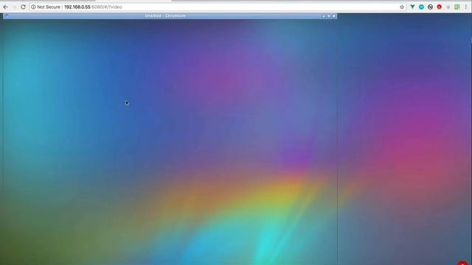This screenshot has width=472, height=265.
Task: Go forward with the browser forward arrow
Action: coord(14,7)
